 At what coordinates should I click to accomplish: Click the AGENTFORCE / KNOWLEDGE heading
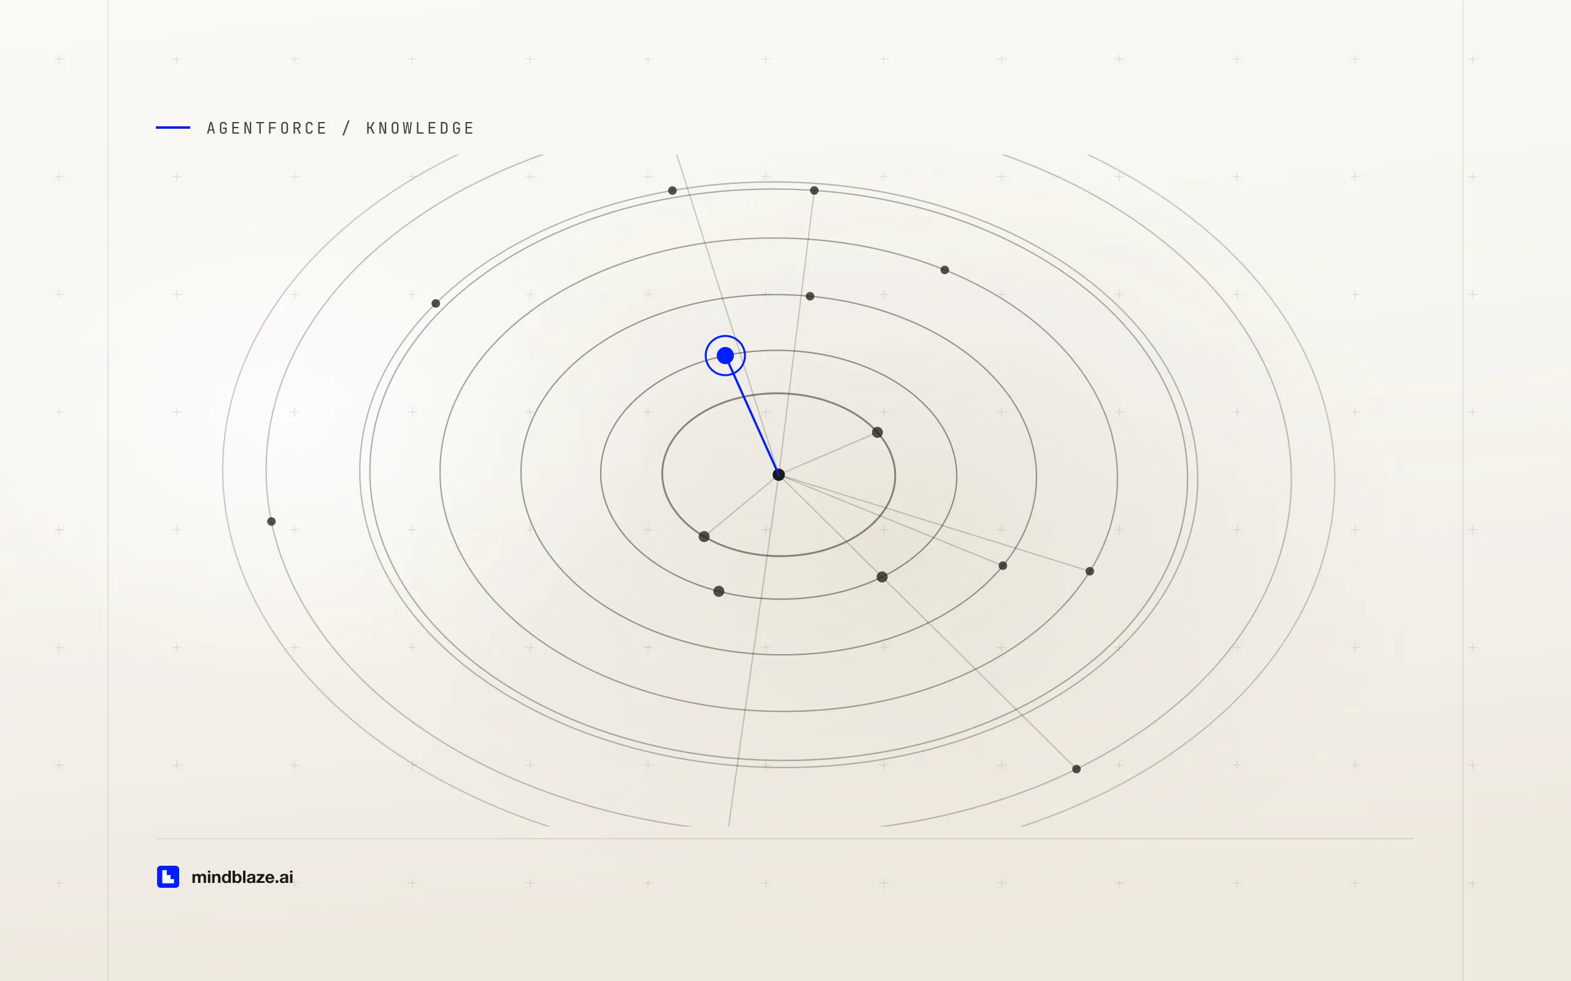pos(341,129)
